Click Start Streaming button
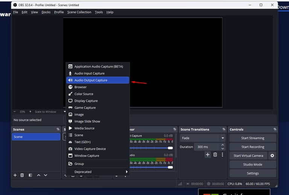 tap(253, 138)
